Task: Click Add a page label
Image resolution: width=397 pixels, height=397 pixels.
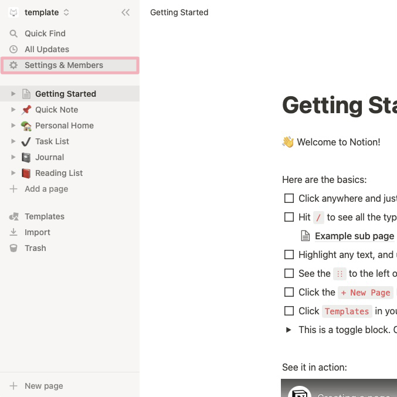Action: pyautogui.click(x=46, y=189)
